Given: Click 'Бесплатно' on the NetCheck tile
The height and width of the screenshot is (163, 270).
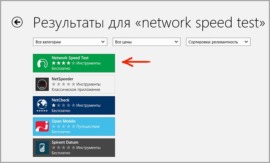Looking at the screenshot, I should (61, 111).
